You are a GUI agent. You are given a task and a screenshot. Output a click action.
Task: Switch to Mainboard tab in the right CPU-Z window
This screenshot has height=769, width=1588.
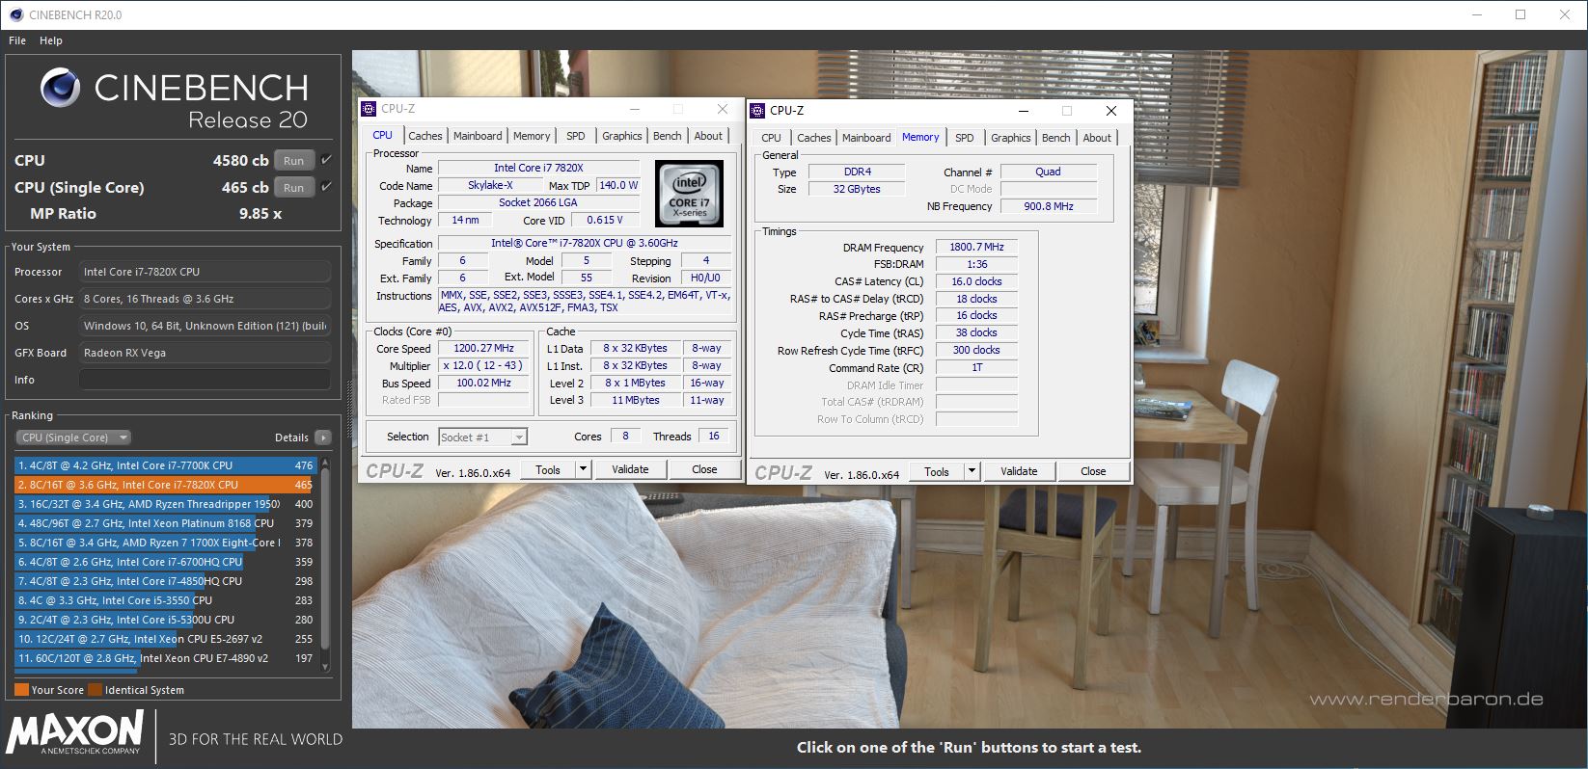866,138
